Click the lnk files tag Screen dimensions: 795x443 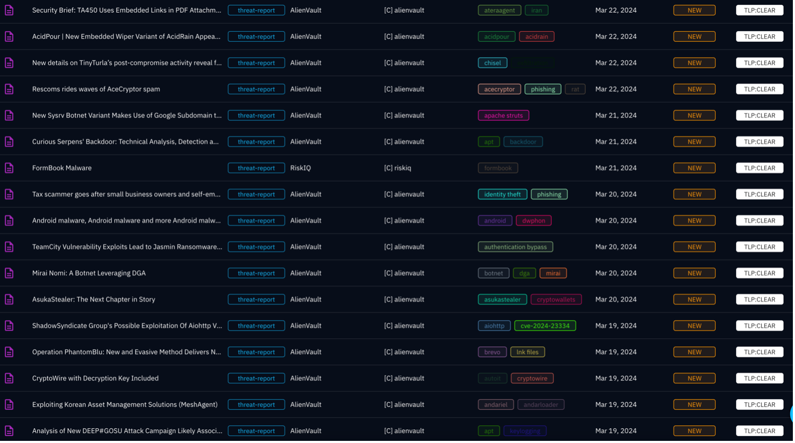pos(527,352)
